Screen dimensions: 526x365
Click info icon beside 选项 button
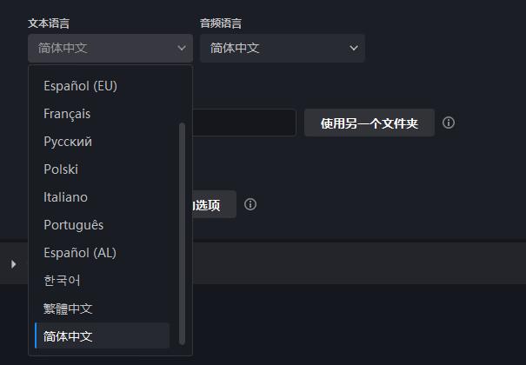[x=250, y=204]
